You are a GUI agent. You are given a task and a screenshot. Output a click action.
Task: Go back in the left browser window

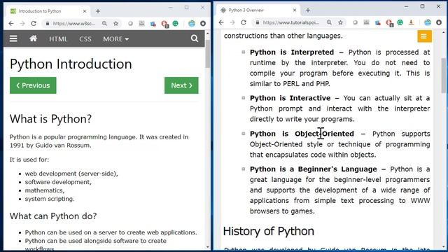pyautogui.click(x=11, y=23)
